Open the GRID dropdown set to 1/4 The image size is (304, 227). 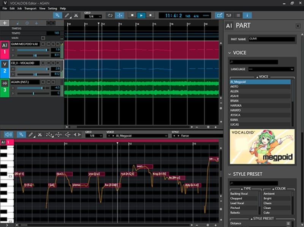tap(93, 16)
